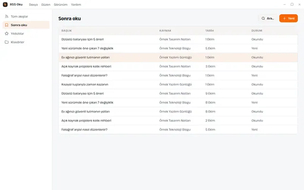
Task: Click the star icon beside Yıldızlılar
Action: pyautogui.click(x=7, y=34)
